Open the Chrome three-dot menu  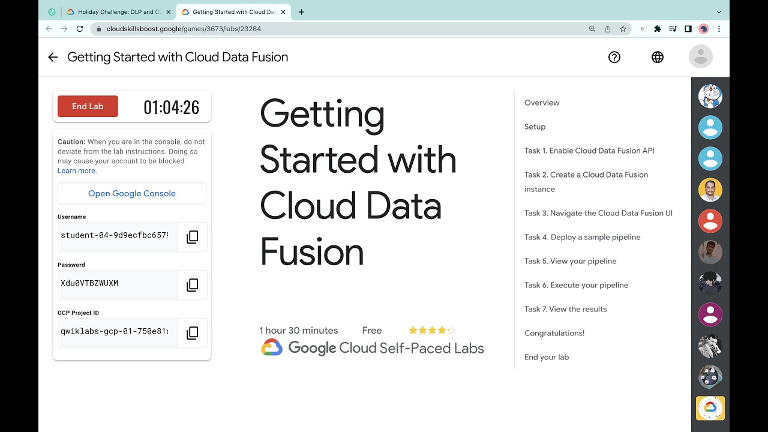pos(719,29)
